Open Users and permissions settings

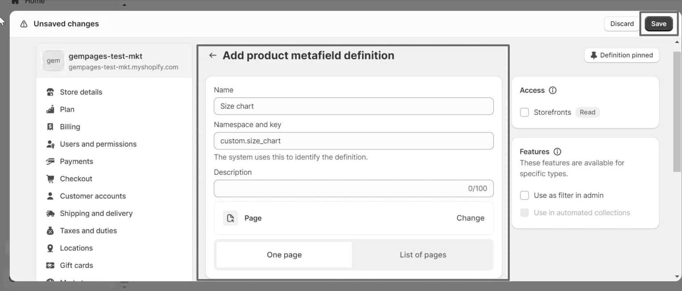[98, 144]
